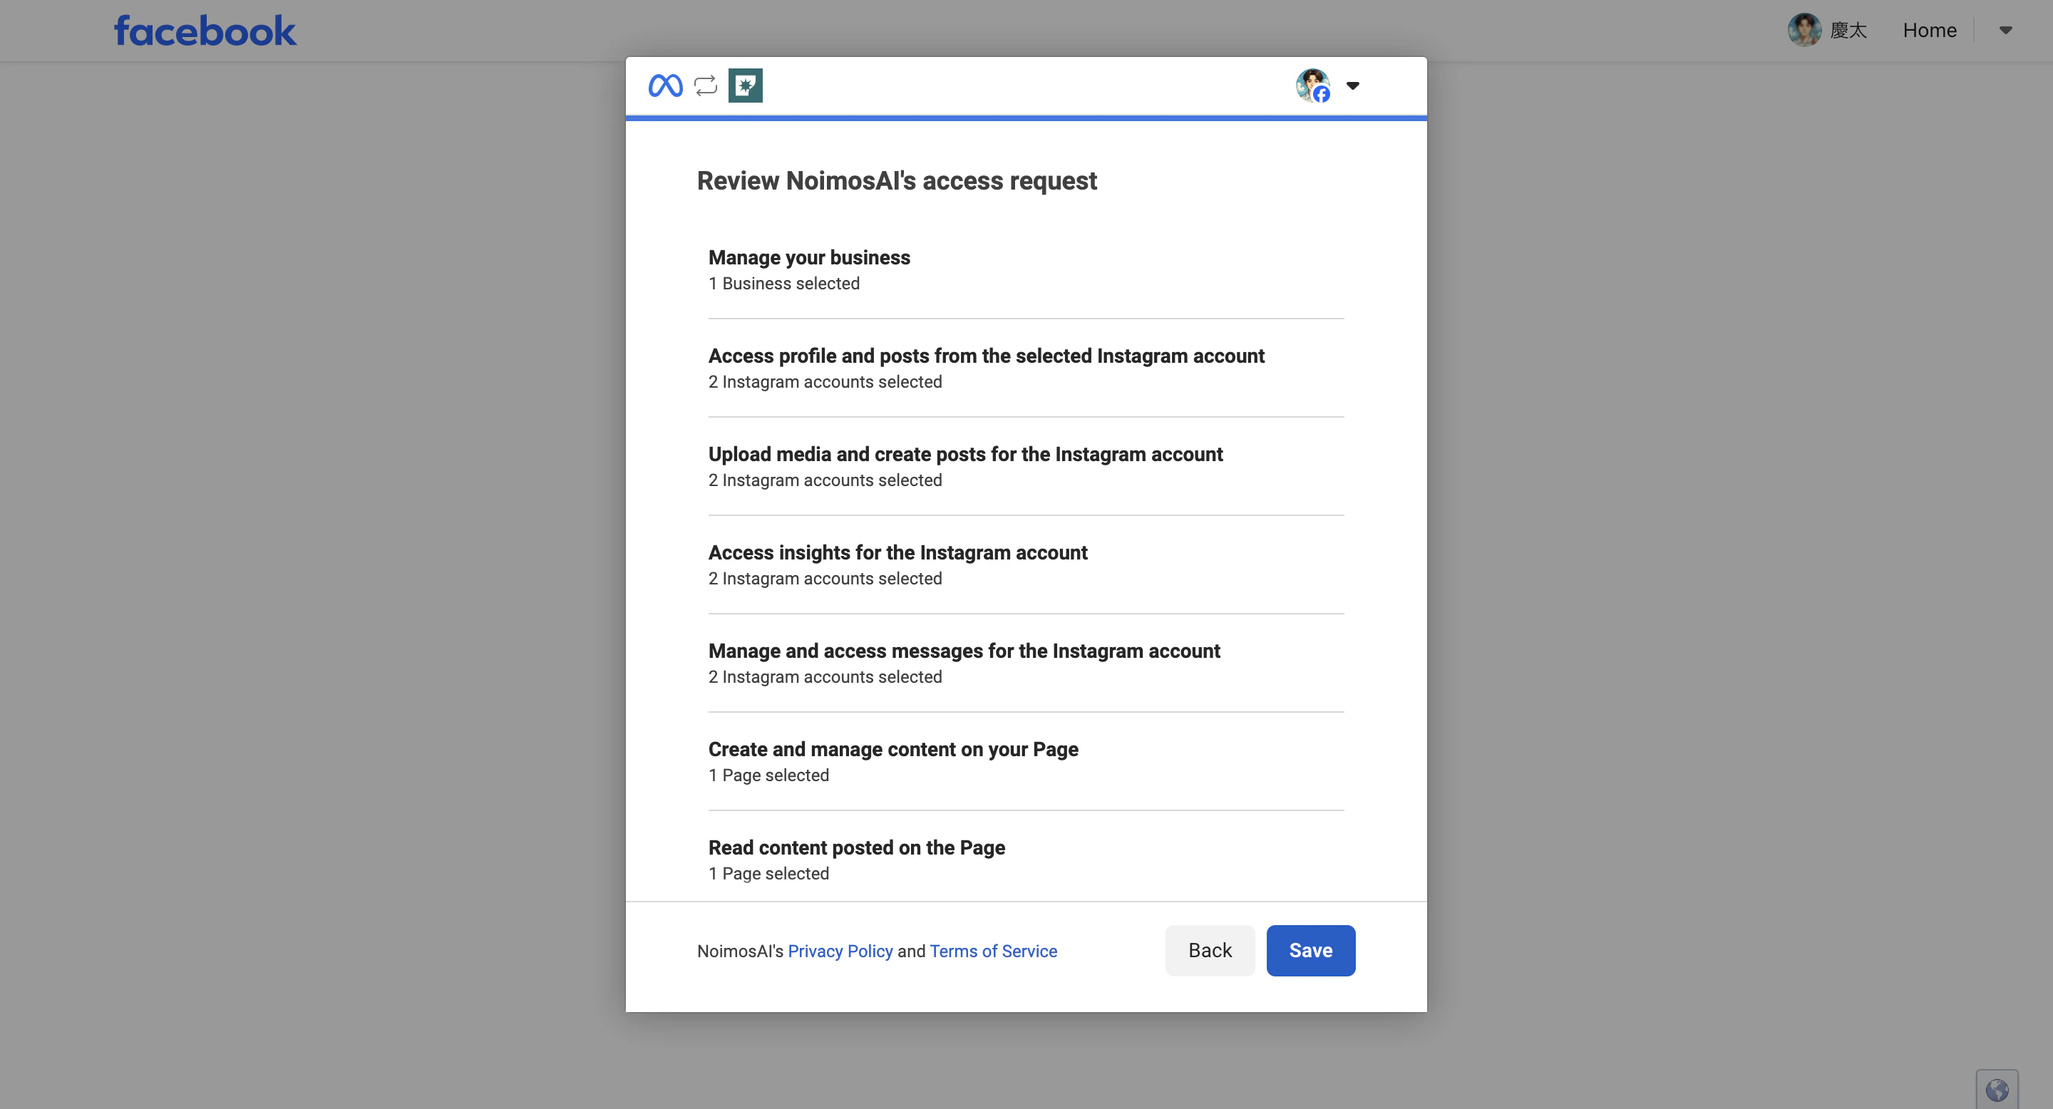Save the access request settings
Viewport: 2053px width, 1109px height.
point(1310,949)
